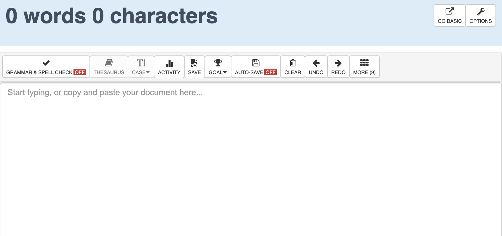502x236 pixels.
Task: Open the Activity bar chart icon
Action: [x=169, y=63]
